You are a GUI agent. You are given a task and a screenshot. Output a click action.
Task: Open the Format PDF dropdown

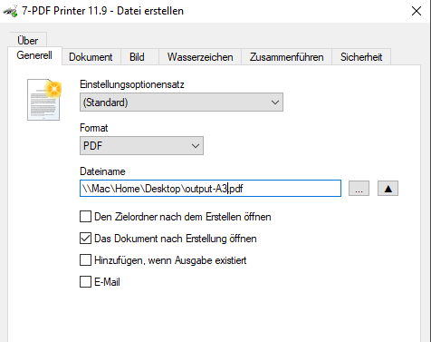(x=141, y=146)
